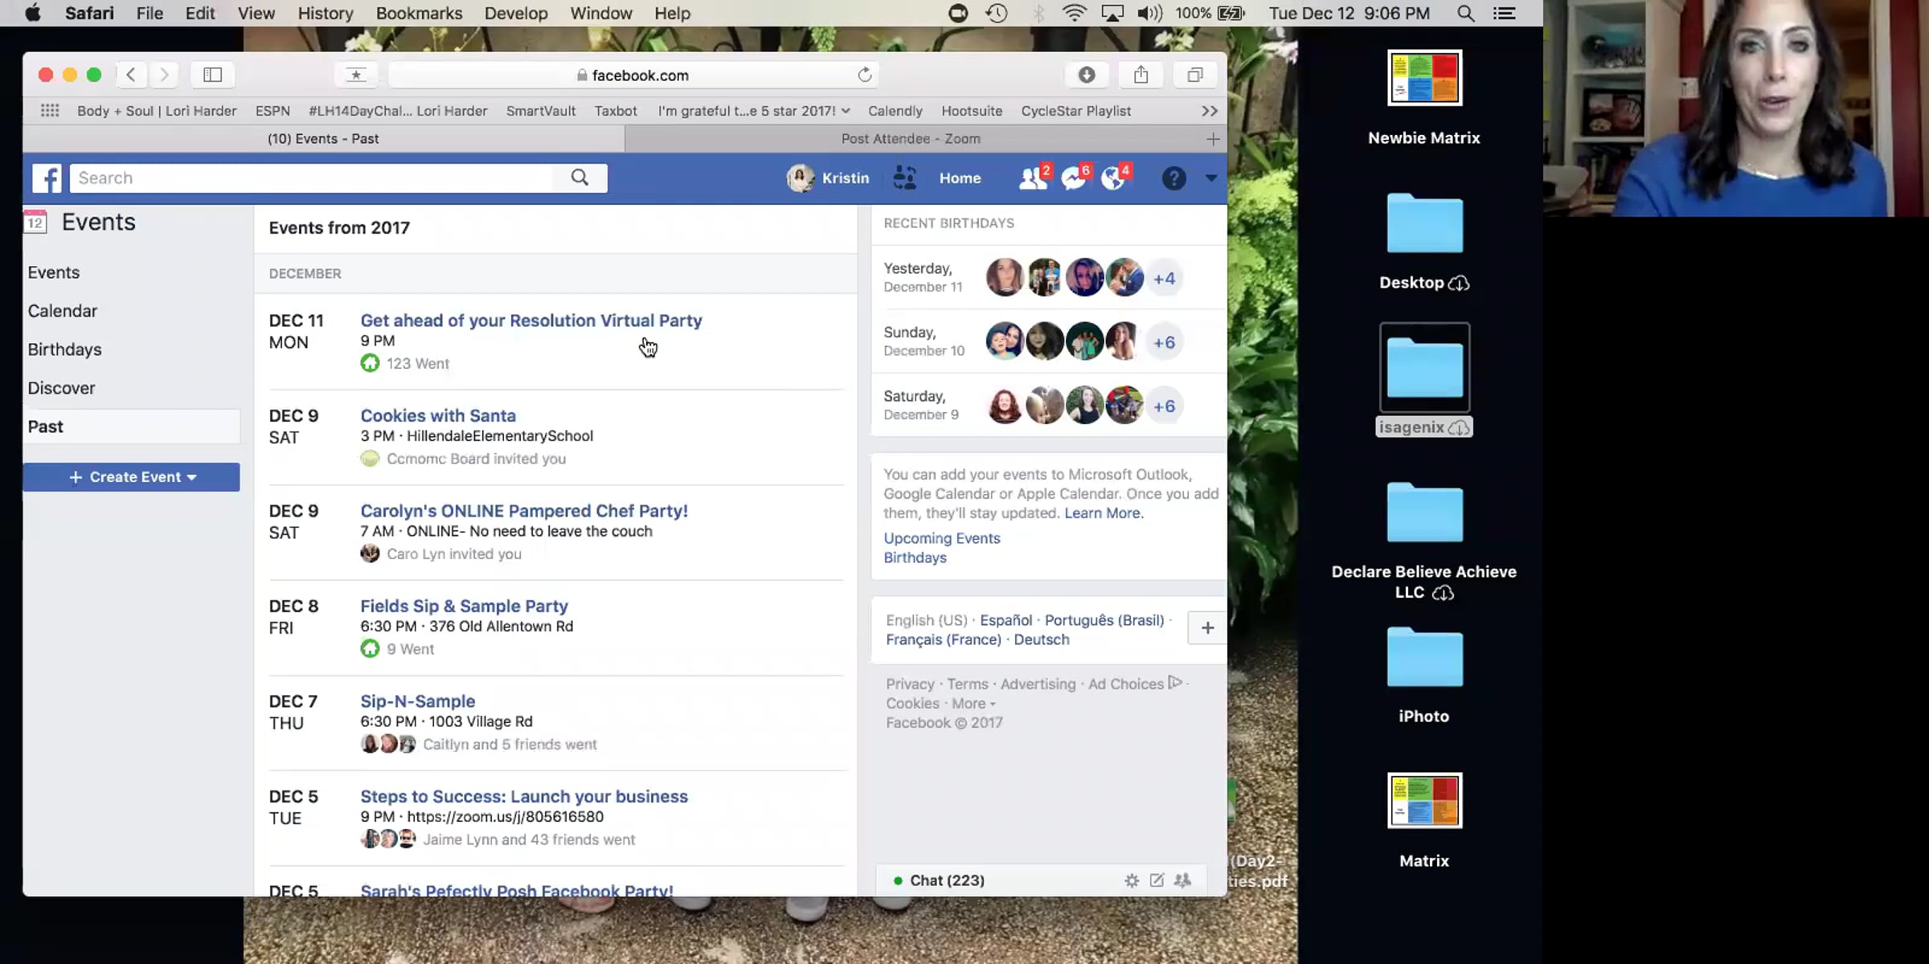The width and height of the screenshot is (1929, 964).
Task: Show Safari downloads
Action: click(x=1087, y=75)
